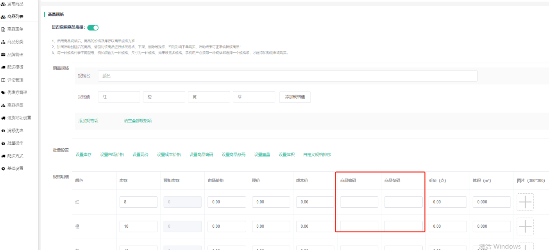Open 商品分类 in the sidebar

pyautogui.click(x=15, y=42)
